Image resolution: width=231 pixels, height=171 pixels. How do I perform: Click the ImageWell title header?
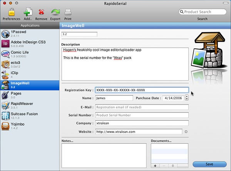click(73, 26)
